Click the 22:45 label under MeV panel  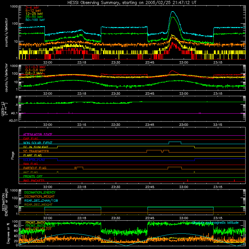(150, 94)
